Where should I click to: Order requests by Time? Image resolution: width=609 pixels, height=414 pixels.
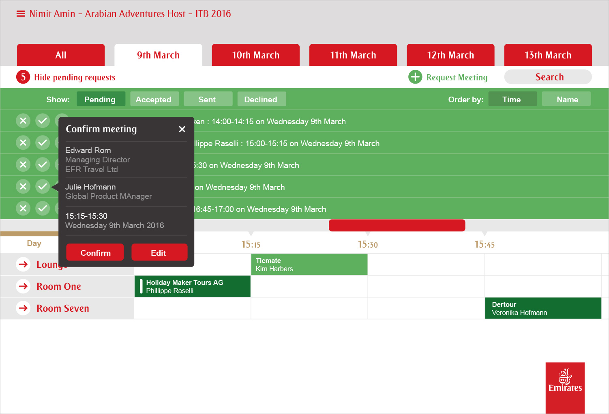(x=512, y=99)
